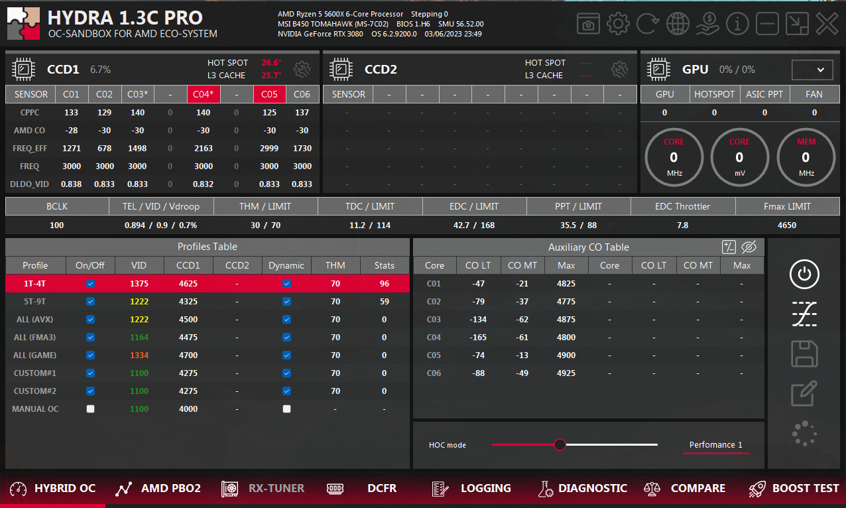Viewport: 846px width, 508px height.
Task: Click the HOC mode slider handle
Action: tap(560, 444)
